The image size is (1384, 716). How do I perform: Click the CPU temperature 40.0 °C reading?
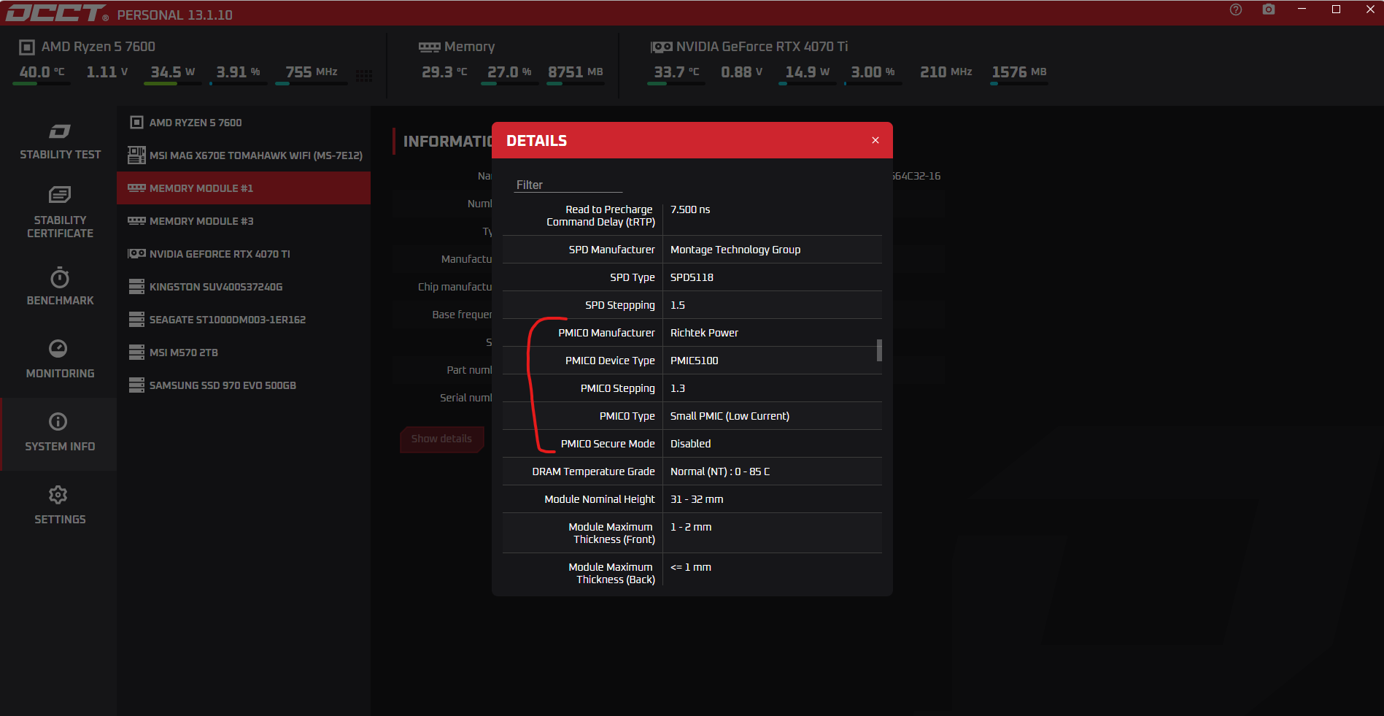42,72
